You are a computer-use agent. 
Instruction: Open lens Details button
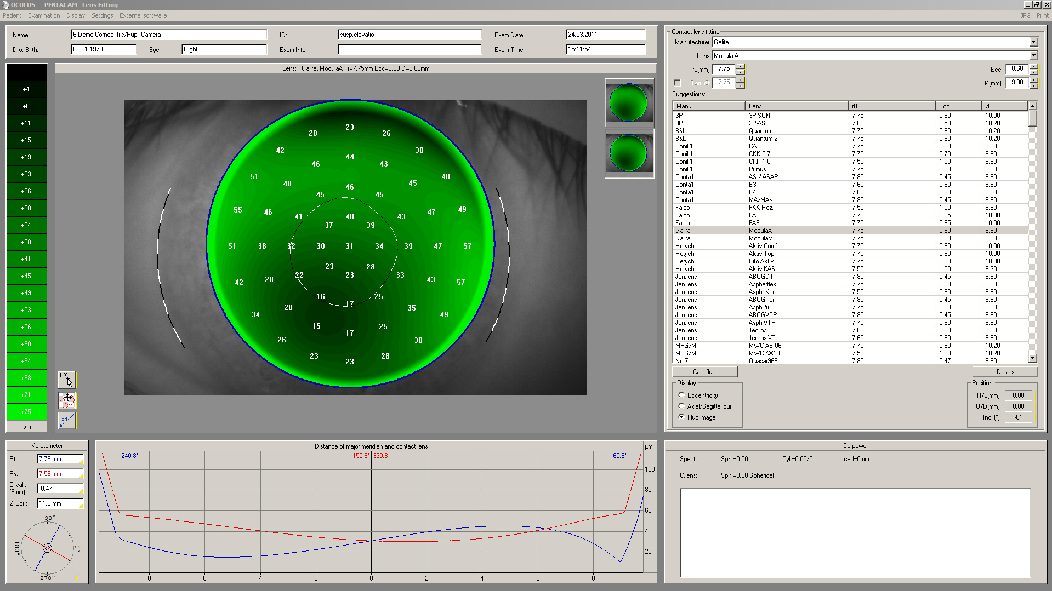coord(1005,372)
